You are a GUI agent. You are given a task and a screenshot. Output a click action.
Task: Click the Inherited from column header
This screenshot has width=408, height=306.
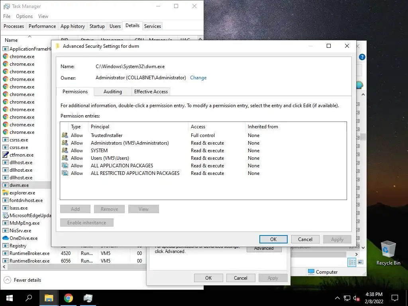pos(263,127)
